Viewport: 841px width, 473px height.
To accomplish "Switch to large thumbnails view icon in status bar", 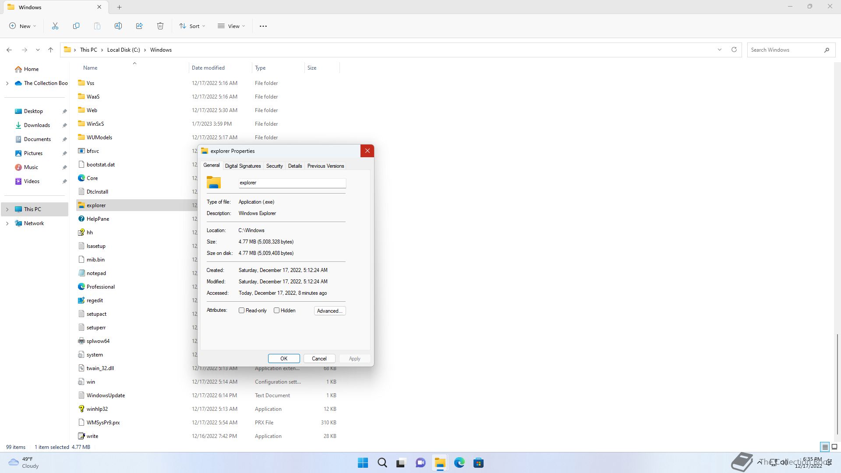I will pos(834,447).
